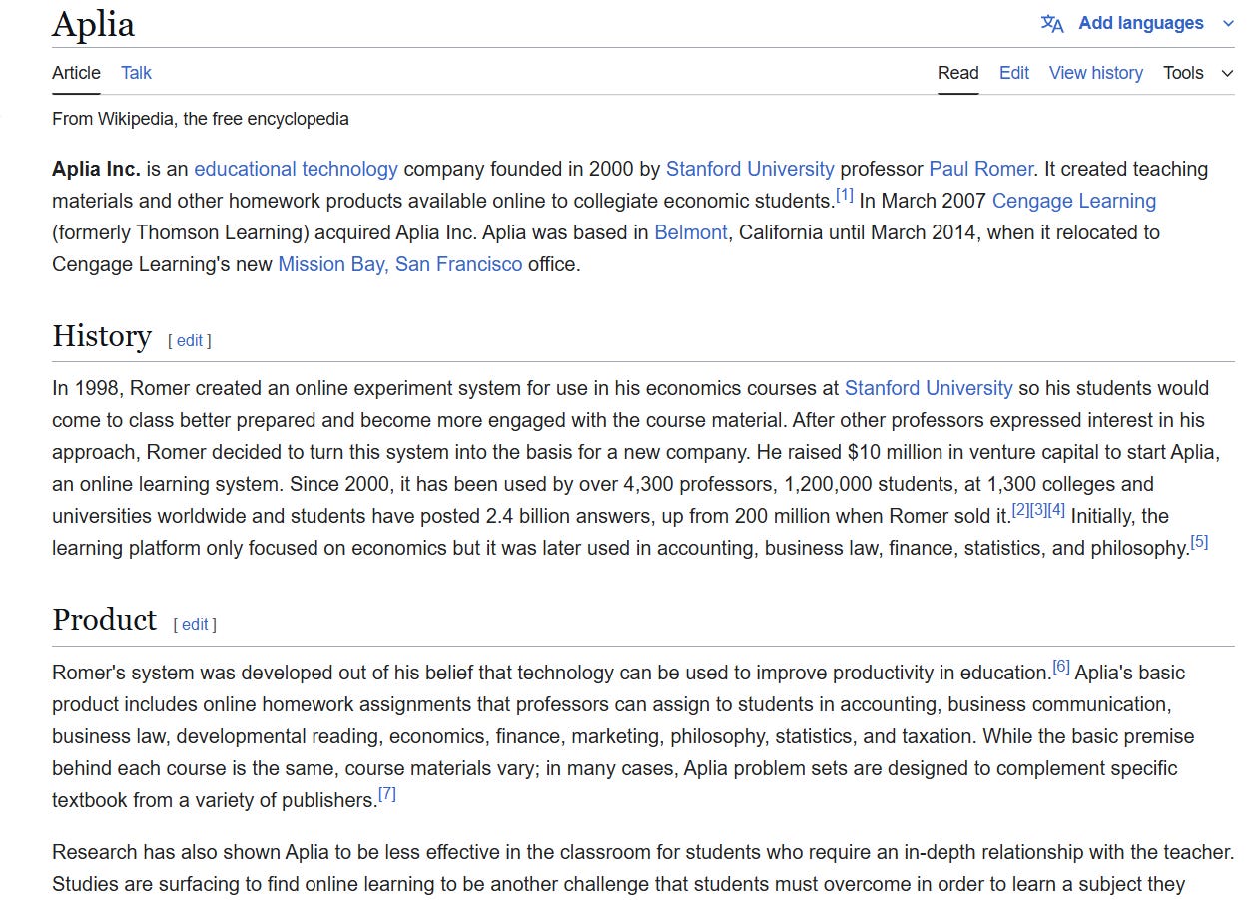Jump to citation [6]
Viewport: 1255px width, 900px height.
point(1060,667)
